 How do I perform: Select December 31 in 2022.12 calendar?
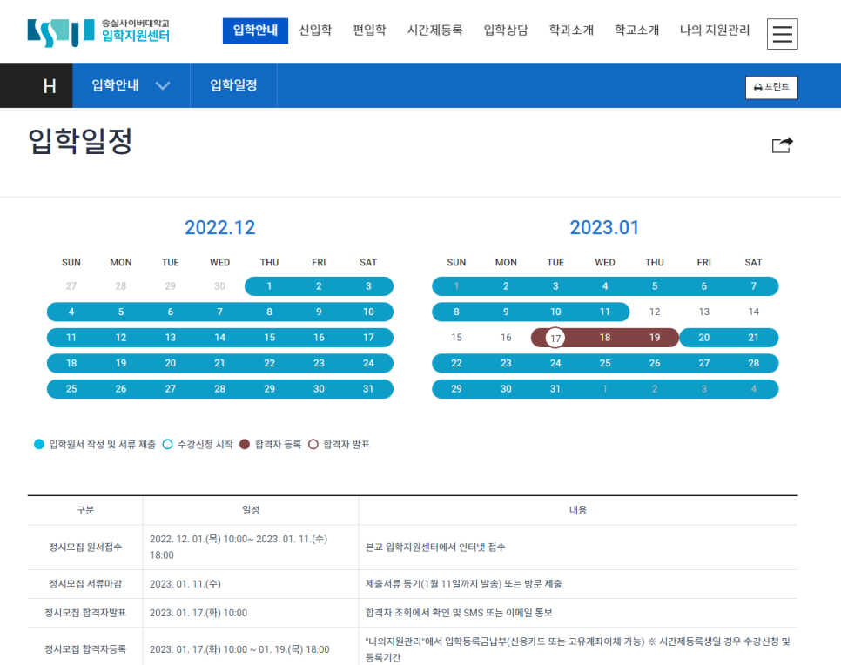368,389
